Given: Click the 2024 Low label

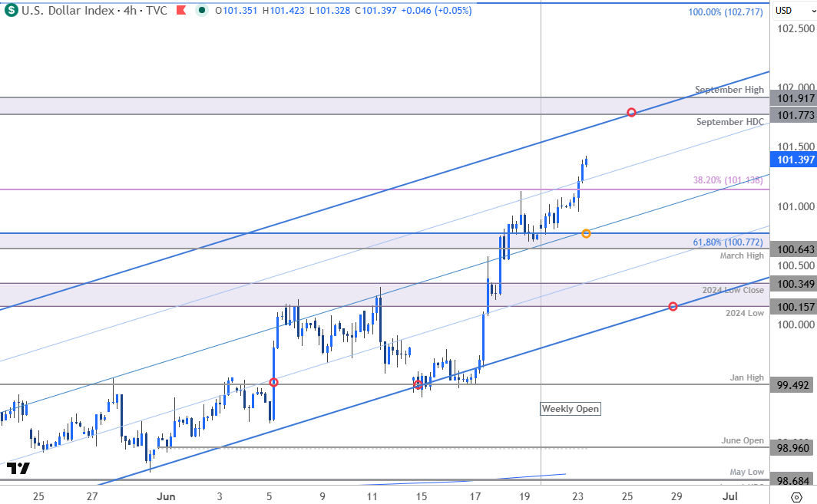Looking at the screenshot, I should click(745, 313).
